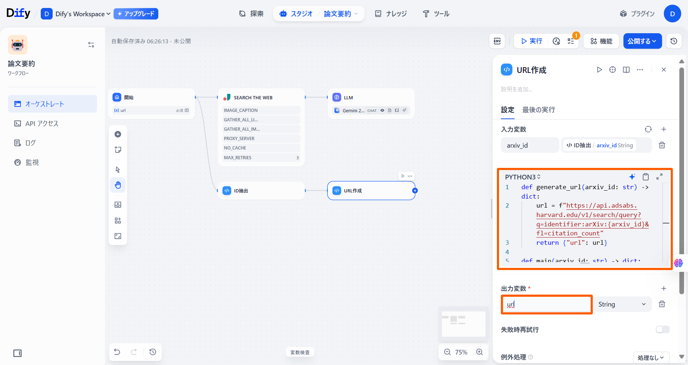
Task: Click the zoom out magnifier icon
Action: tap(447, 352)
